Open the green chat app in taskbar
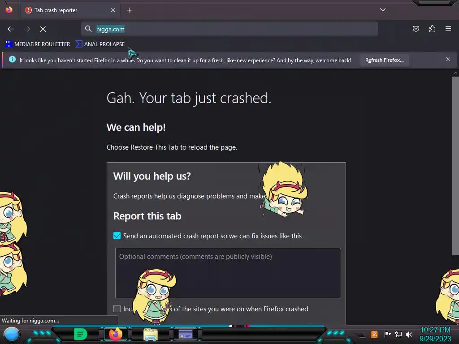 (x=81, y=334)
